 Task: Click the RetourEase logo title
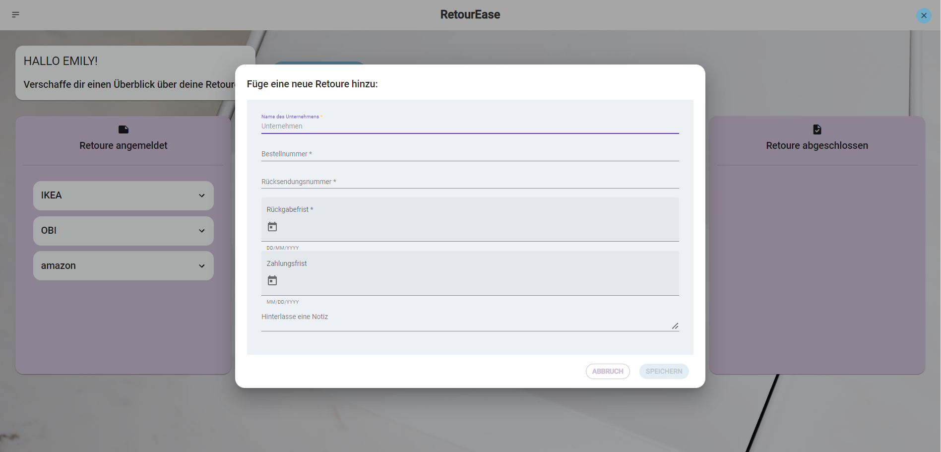[x=470, y=14]
